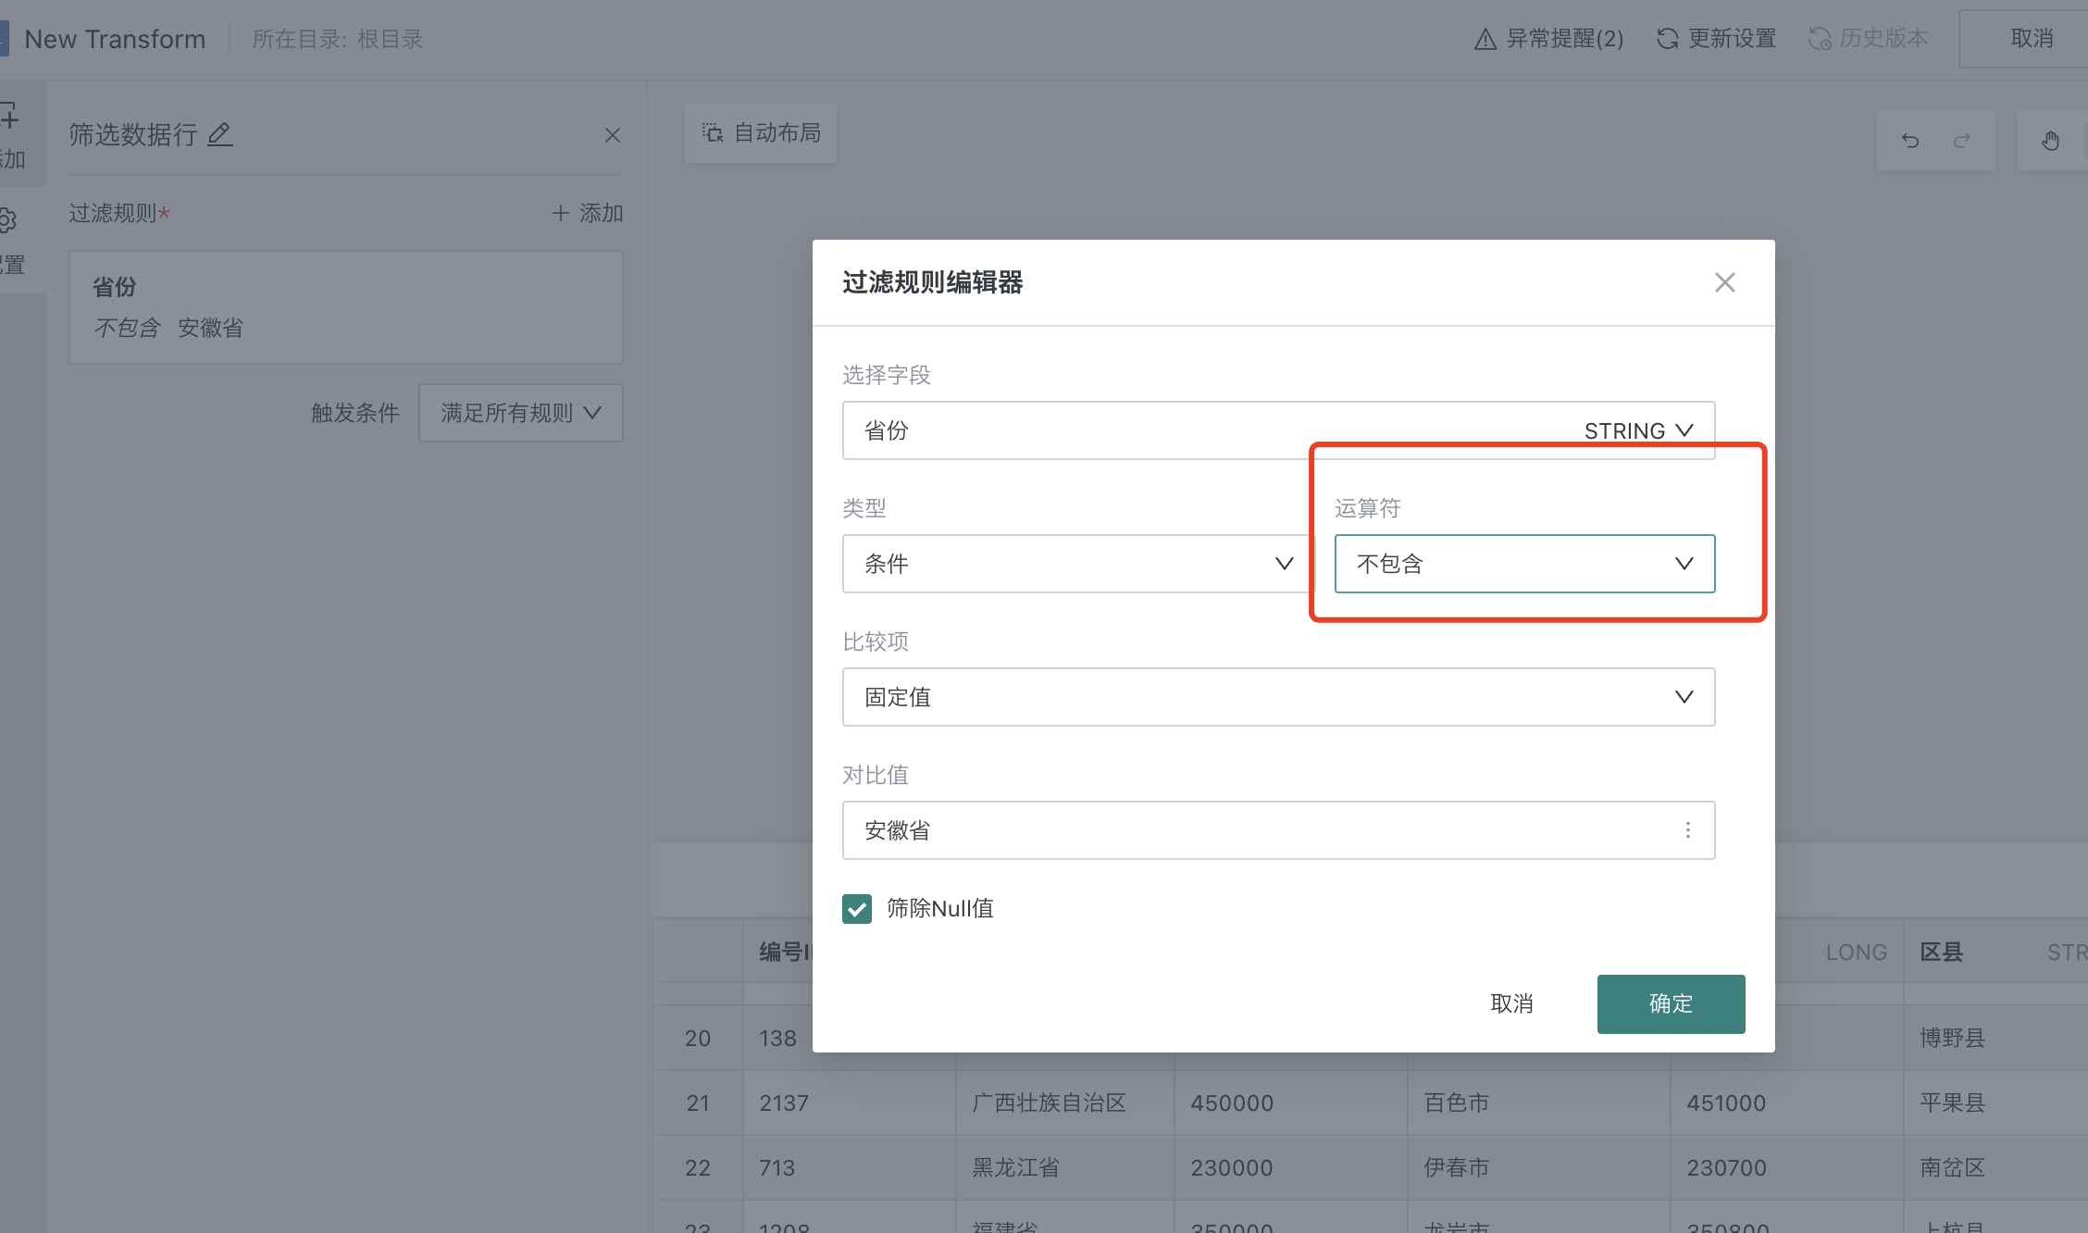Click the 更新设置 refresh settings icon
Image resolution: width=2088 pixels, height=1233 pixels.
[1668, 39]
